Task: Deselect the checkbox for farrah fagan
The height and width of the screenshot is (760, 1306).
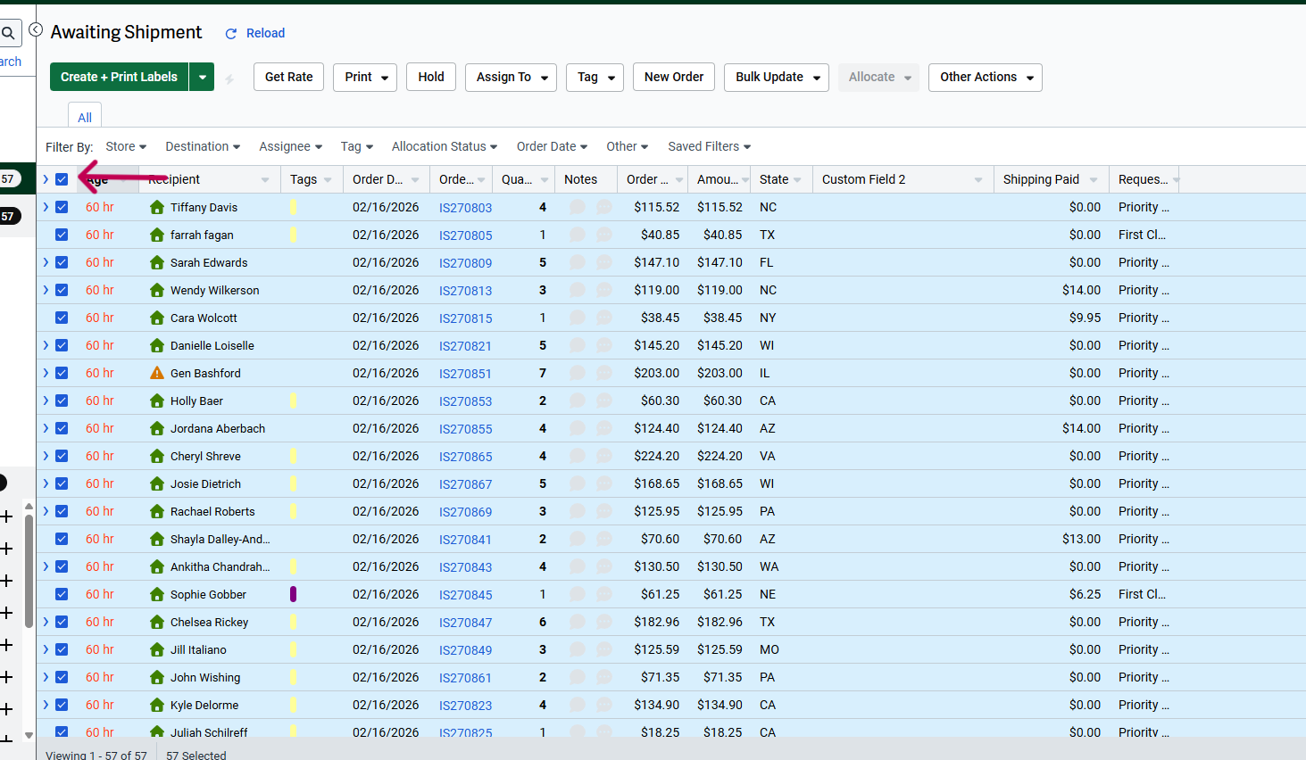Action: (x=62, y=235)
